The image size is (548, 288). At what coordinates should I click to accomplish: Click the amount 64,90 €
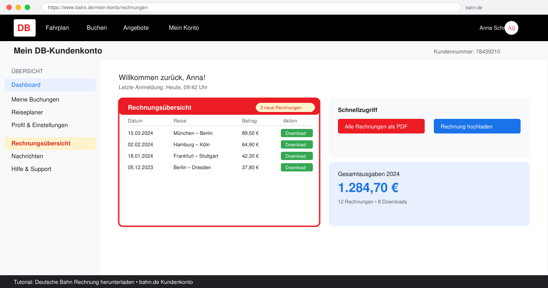(250, 145)
